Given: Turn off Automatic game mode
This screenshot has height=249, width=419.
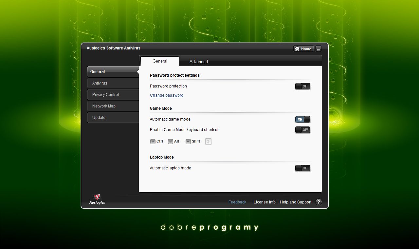Looking at the screenshot, I should [x=303, y=119].
